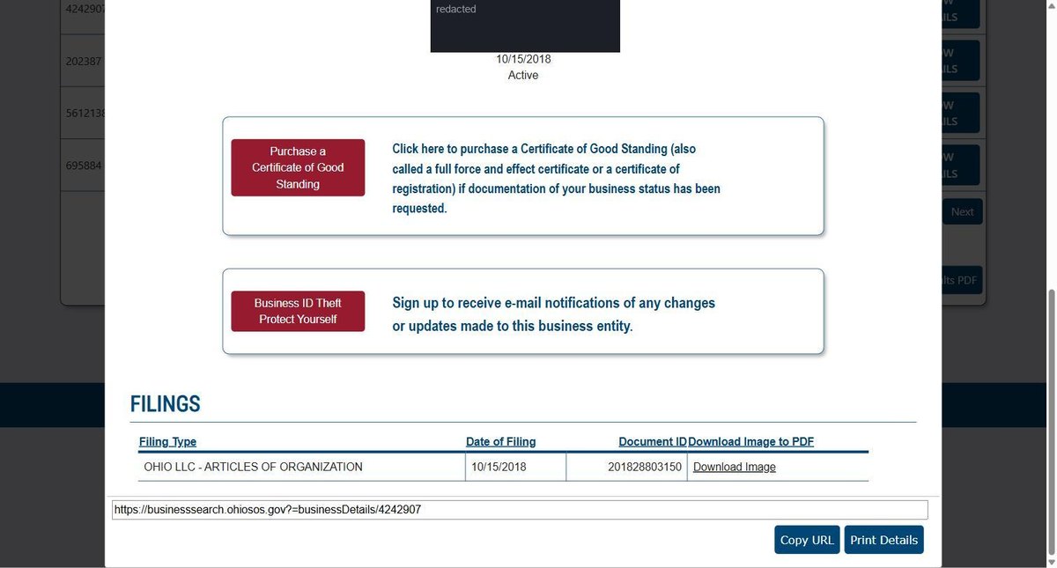
Task: Click Next button in background results page
Action: click(x=962, y=211)
